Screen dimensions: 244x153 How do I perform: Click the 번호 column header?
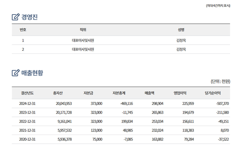pyautogui.click(x=23, y=30)
